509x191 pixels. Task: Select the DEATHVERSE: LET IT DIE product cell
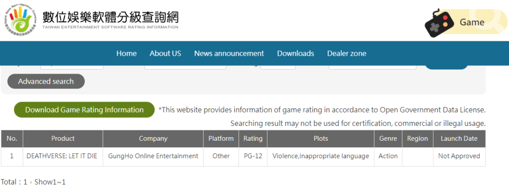click(x=62, y=156)
